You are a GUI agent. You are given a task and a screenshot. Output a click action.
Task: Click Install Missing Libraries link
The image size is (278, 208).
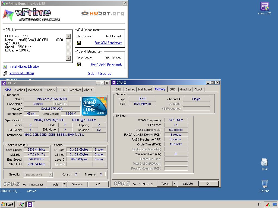coord(24,67)
